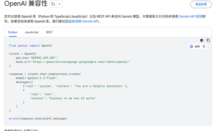Open the Gemini API 密钥 link
Screen dimensions: 222x131
coord(191,17)
